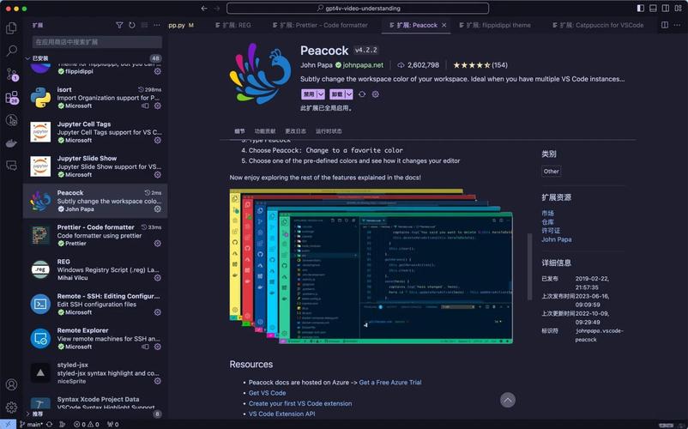Viewport: 688px width, 429px height.
Task: Split the editor to the right
Action: click(665, 26)
